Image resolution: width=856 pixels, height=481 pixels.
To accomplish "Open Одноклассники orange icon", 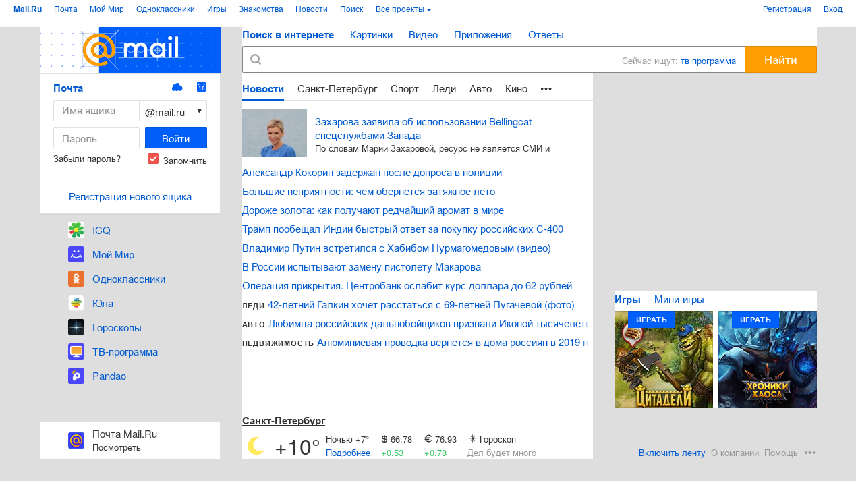I will 76,279.
